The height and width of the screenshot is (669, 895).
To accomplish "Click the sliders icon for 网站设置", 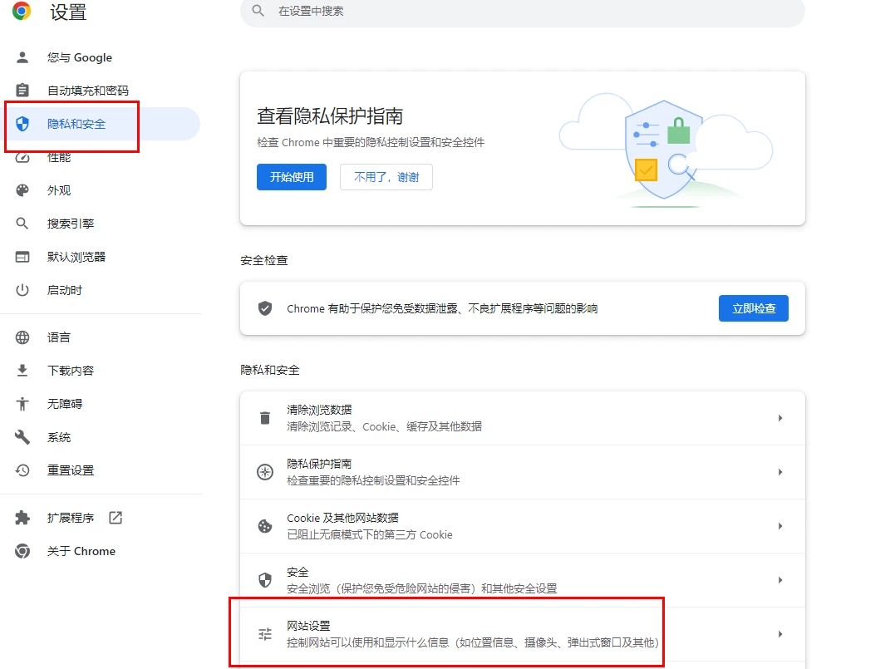I will (265, 633).
